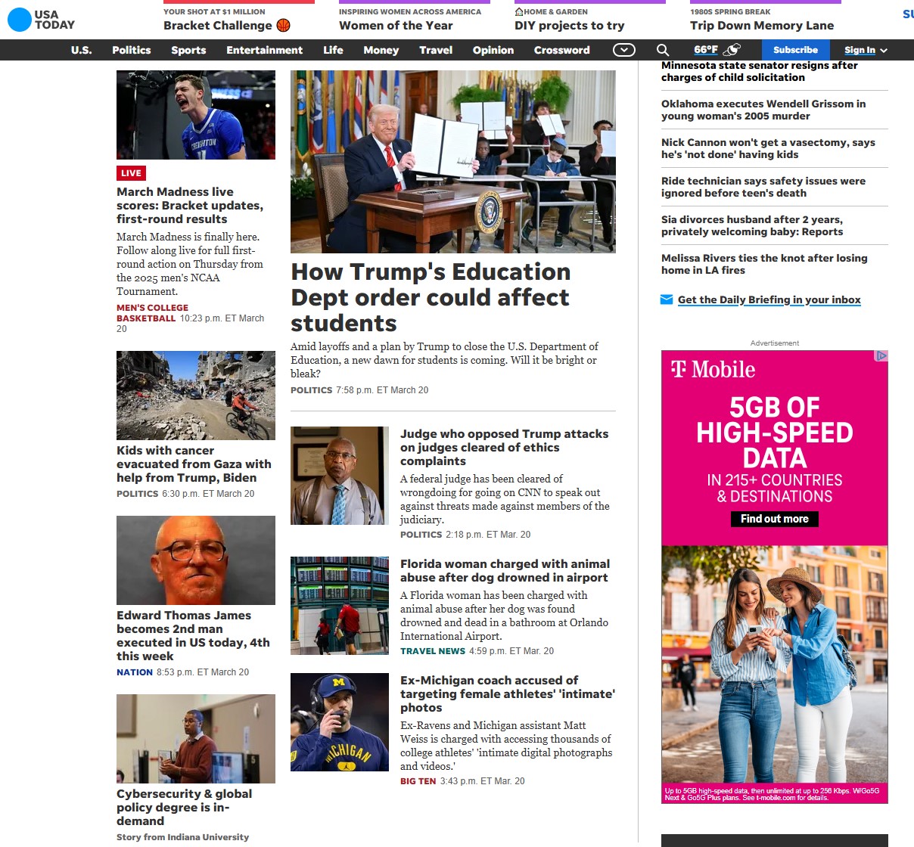Click the red LIVE badge

(131, 173)
